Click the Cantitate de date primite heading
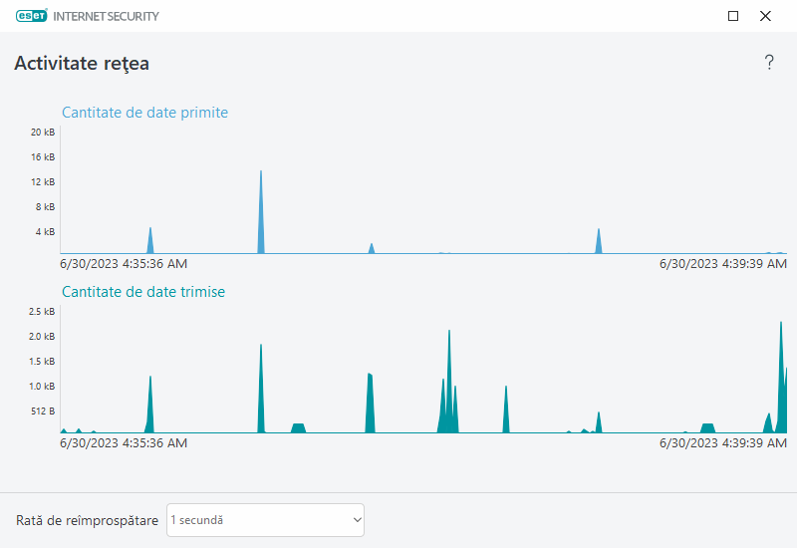Viewport: 797px width, 548px height. (144, 113)
